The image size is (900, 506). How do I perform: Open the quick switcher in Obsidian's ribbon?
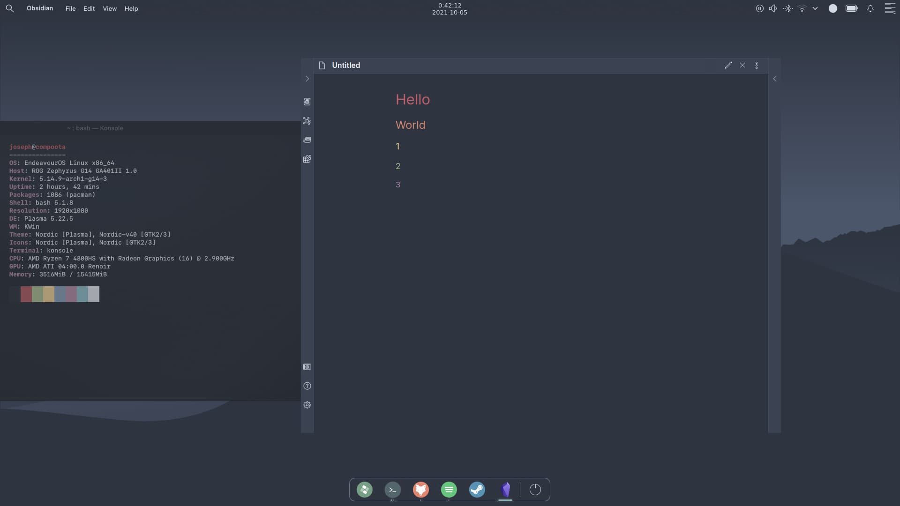pos(307,102)
